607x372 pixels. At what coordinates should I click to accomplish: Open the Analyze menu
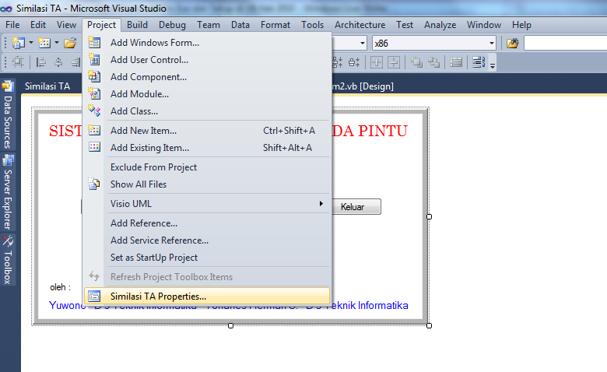(440, 25)
